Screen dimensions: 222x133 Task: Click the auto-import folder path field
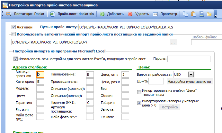(x=90, y=42)
